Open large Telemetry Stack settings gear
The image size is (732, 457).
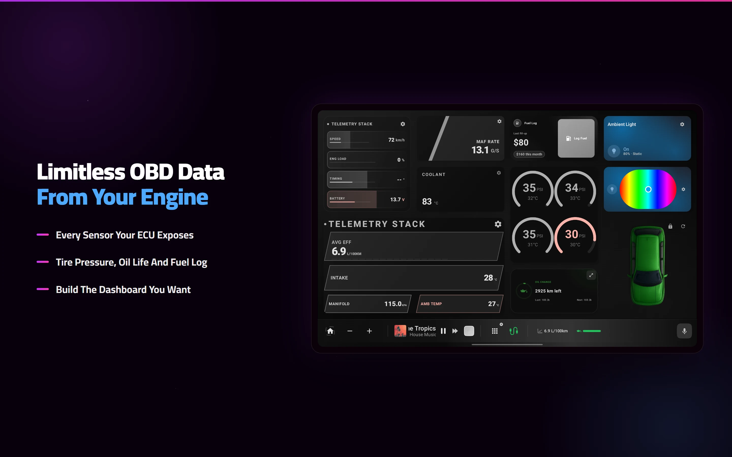click(x=498, y=224)
